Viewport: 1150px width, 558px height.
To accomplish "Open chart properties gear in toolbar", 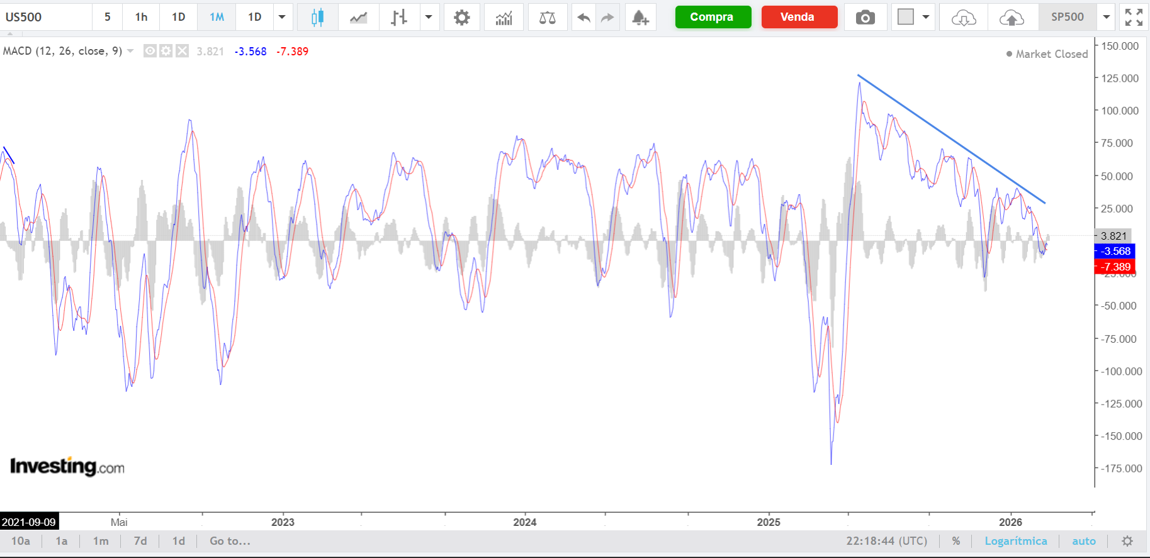I will tap(461, 17).
